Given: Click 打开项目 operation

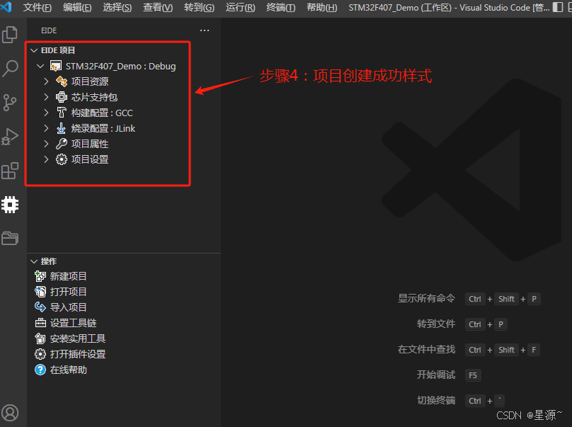Looking at the screenshot, I should pyautogui.click(x=68, y=292).
